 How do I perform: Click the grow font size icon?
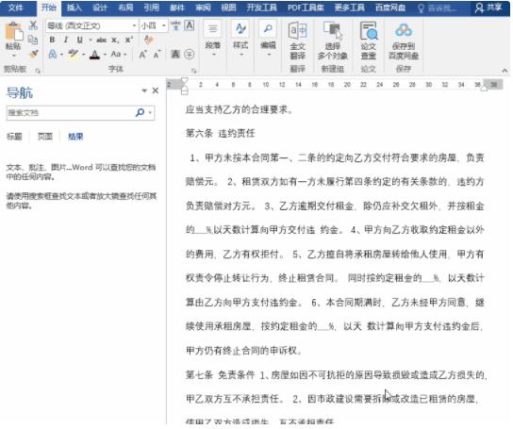pyautogui.click(x=142, y=55)
